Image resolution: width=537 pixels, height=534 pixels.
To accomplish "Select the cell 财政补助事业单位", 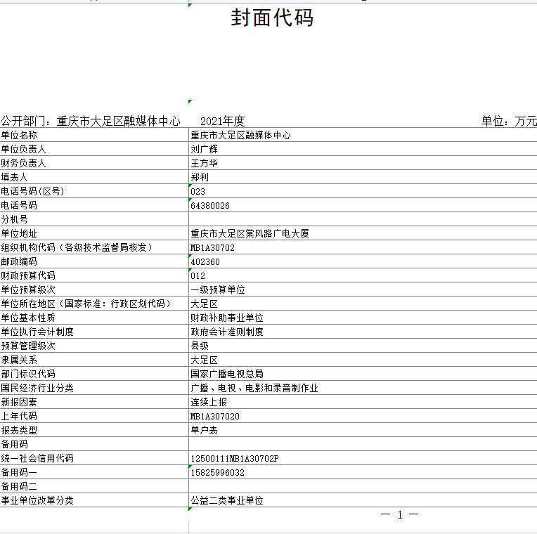I will (x=363, y=318).
